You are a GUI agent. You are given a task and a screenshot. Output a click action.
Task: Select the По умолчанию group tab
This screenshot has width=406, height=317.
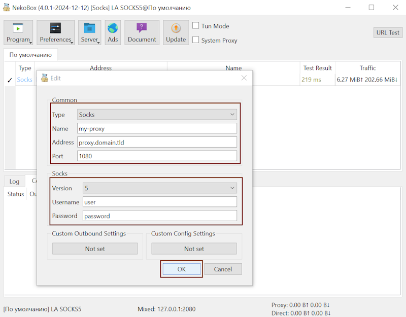point(30,55)
